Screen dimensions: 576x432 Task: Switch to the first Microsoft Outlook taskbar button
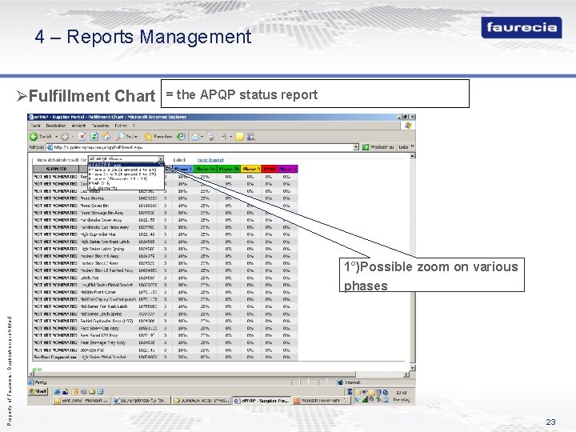click(x=81, y=401)
